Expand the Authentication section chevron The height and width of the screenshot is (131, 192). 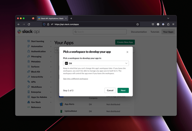pos(51,52)
